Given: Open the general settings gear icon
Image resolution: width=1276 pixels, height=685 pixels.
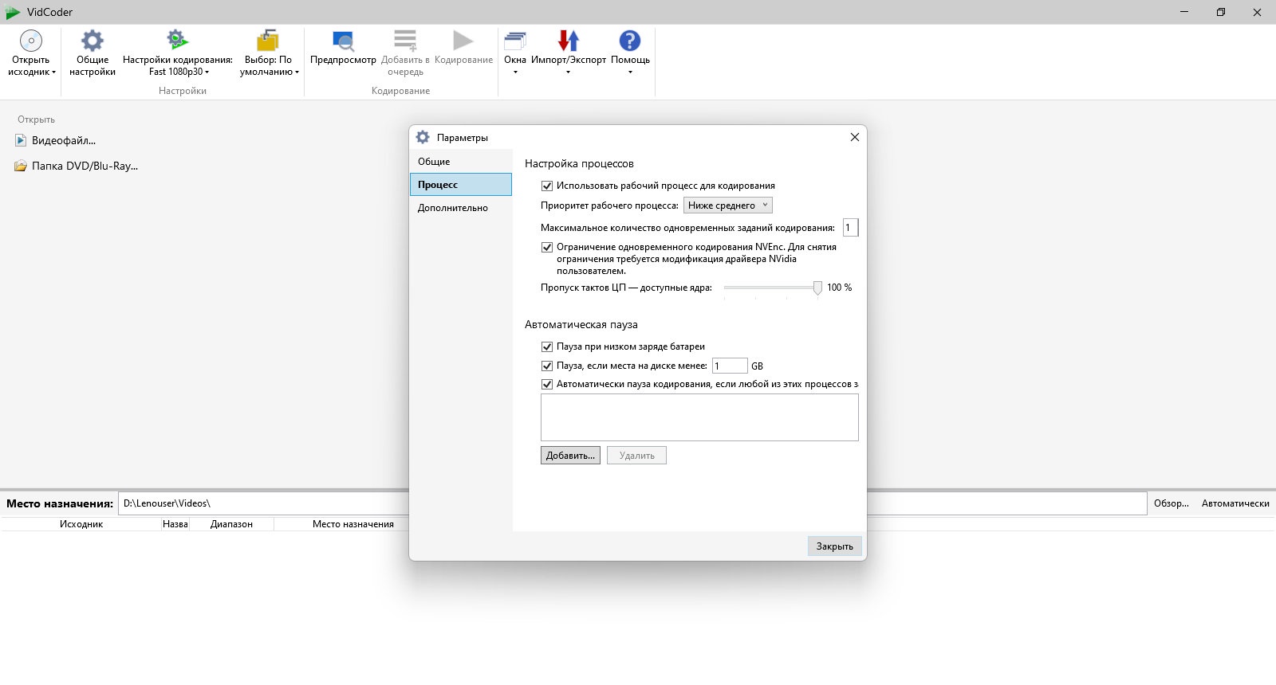Looking at the screenshot, I should coord(93,41).
